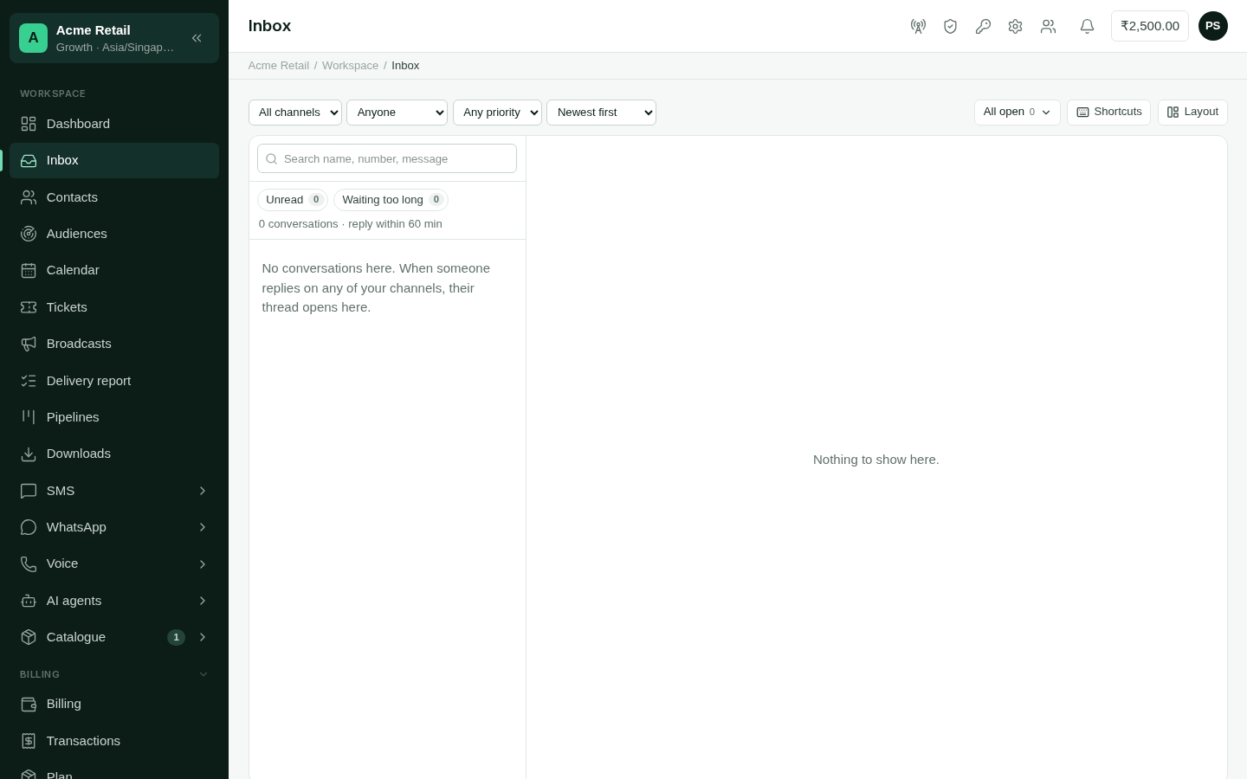Click the Acme Retail logo badge
This screenshot has height=779, width=1247.
point(33,38)
